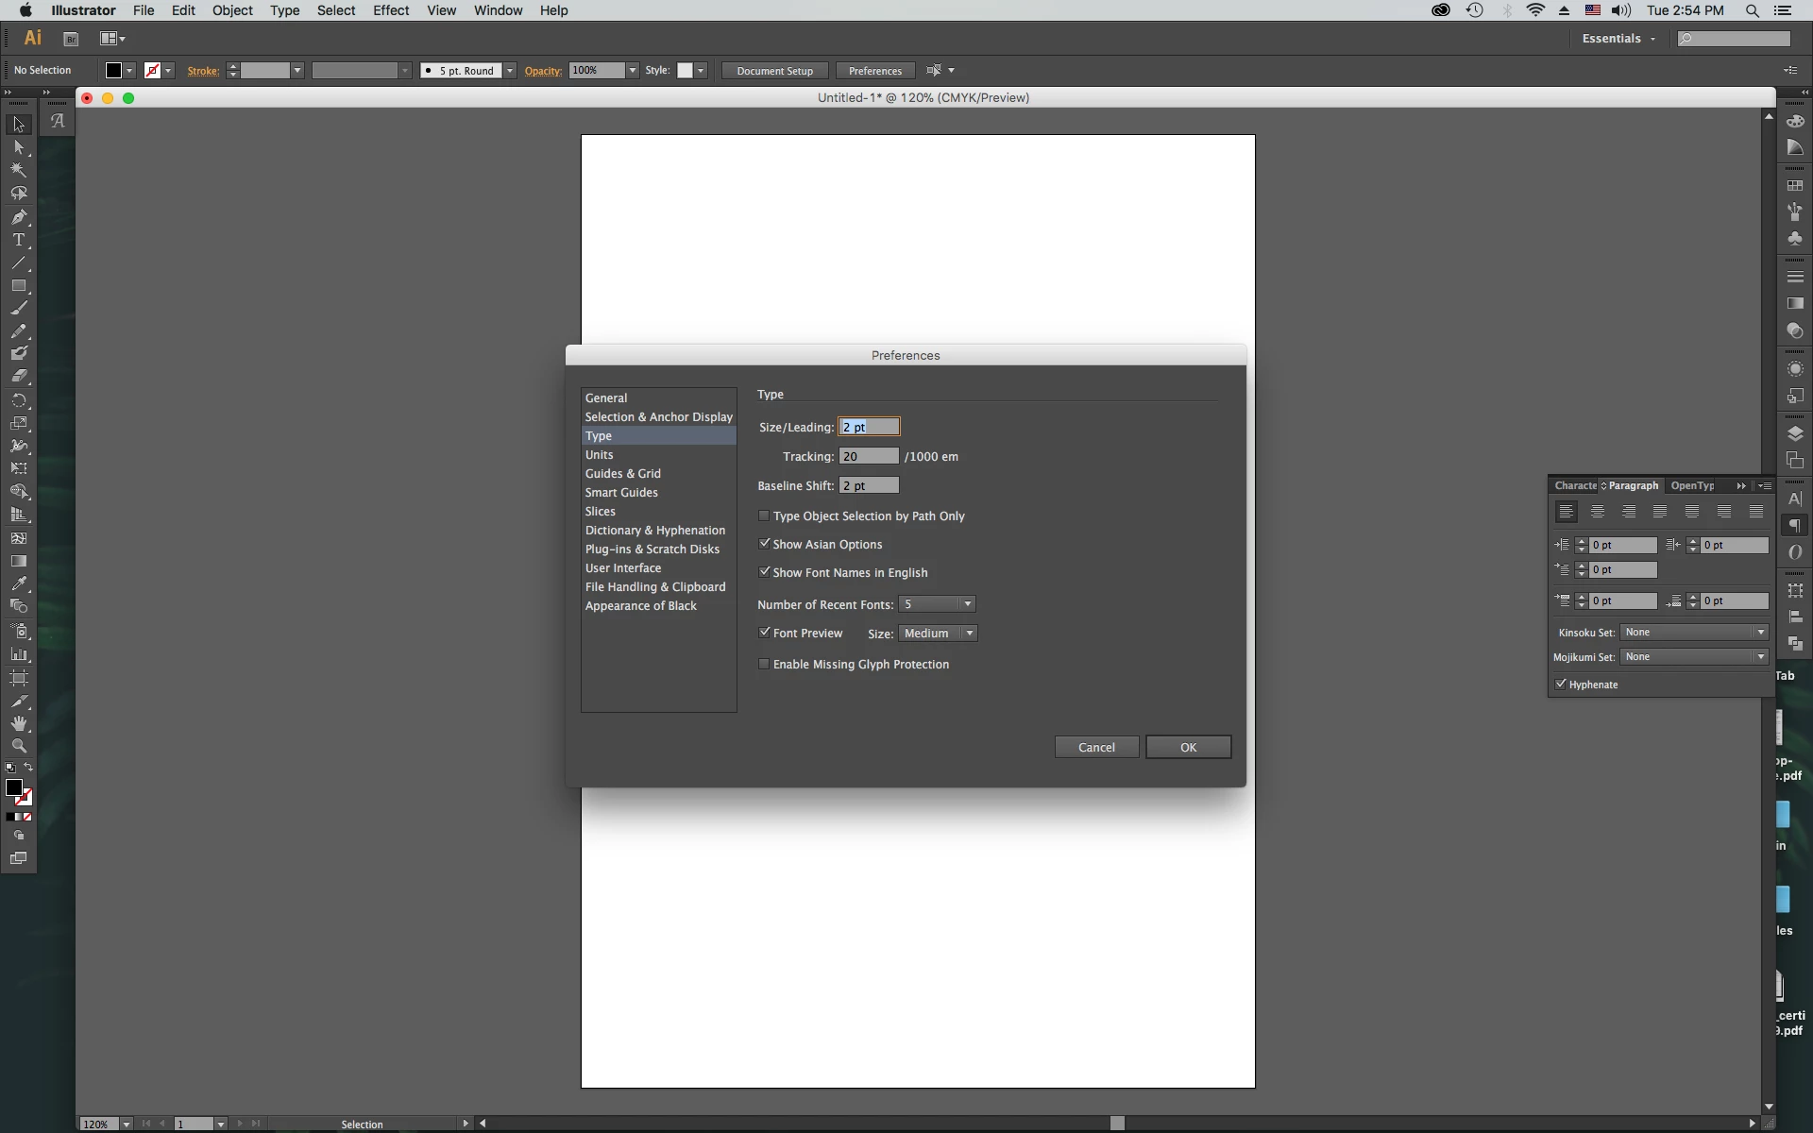Click the Tracking input field
Viewport: 1813px width, 1133px height.
[869, 456]
